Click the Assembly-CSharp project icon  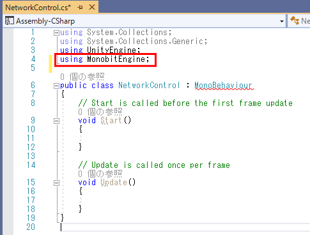click(9, 21)
